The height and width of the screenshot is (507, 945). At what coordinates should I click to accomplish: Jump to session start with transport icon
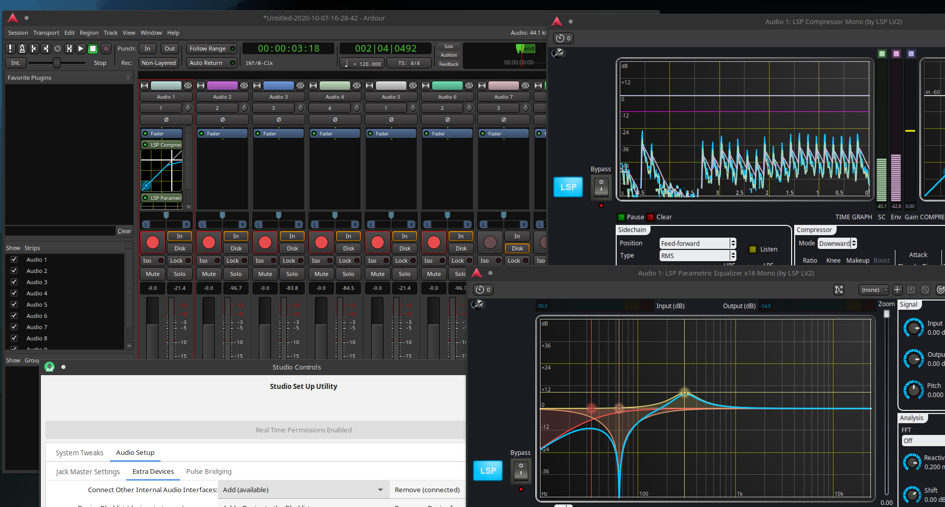[34, 49]
